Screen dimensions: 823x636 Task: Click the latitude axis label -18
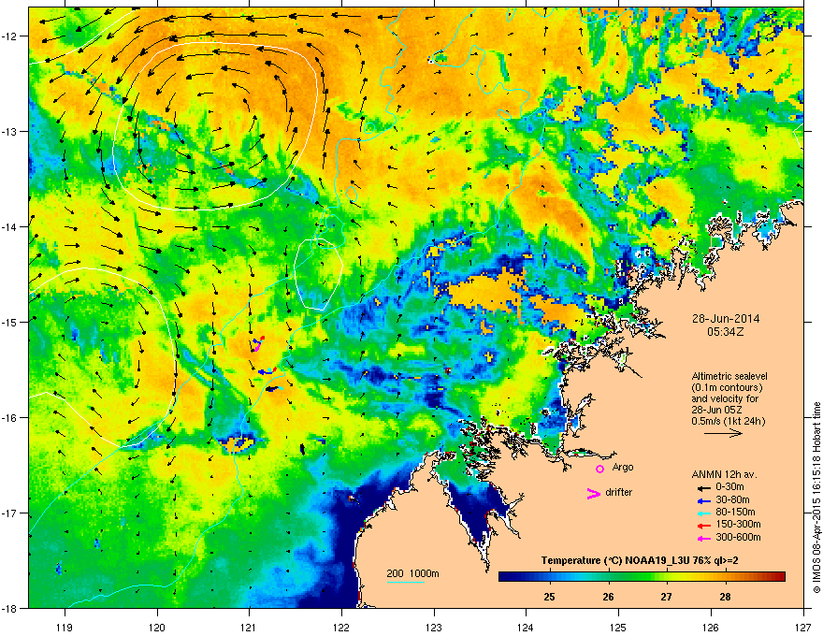[x=10, y=608]
